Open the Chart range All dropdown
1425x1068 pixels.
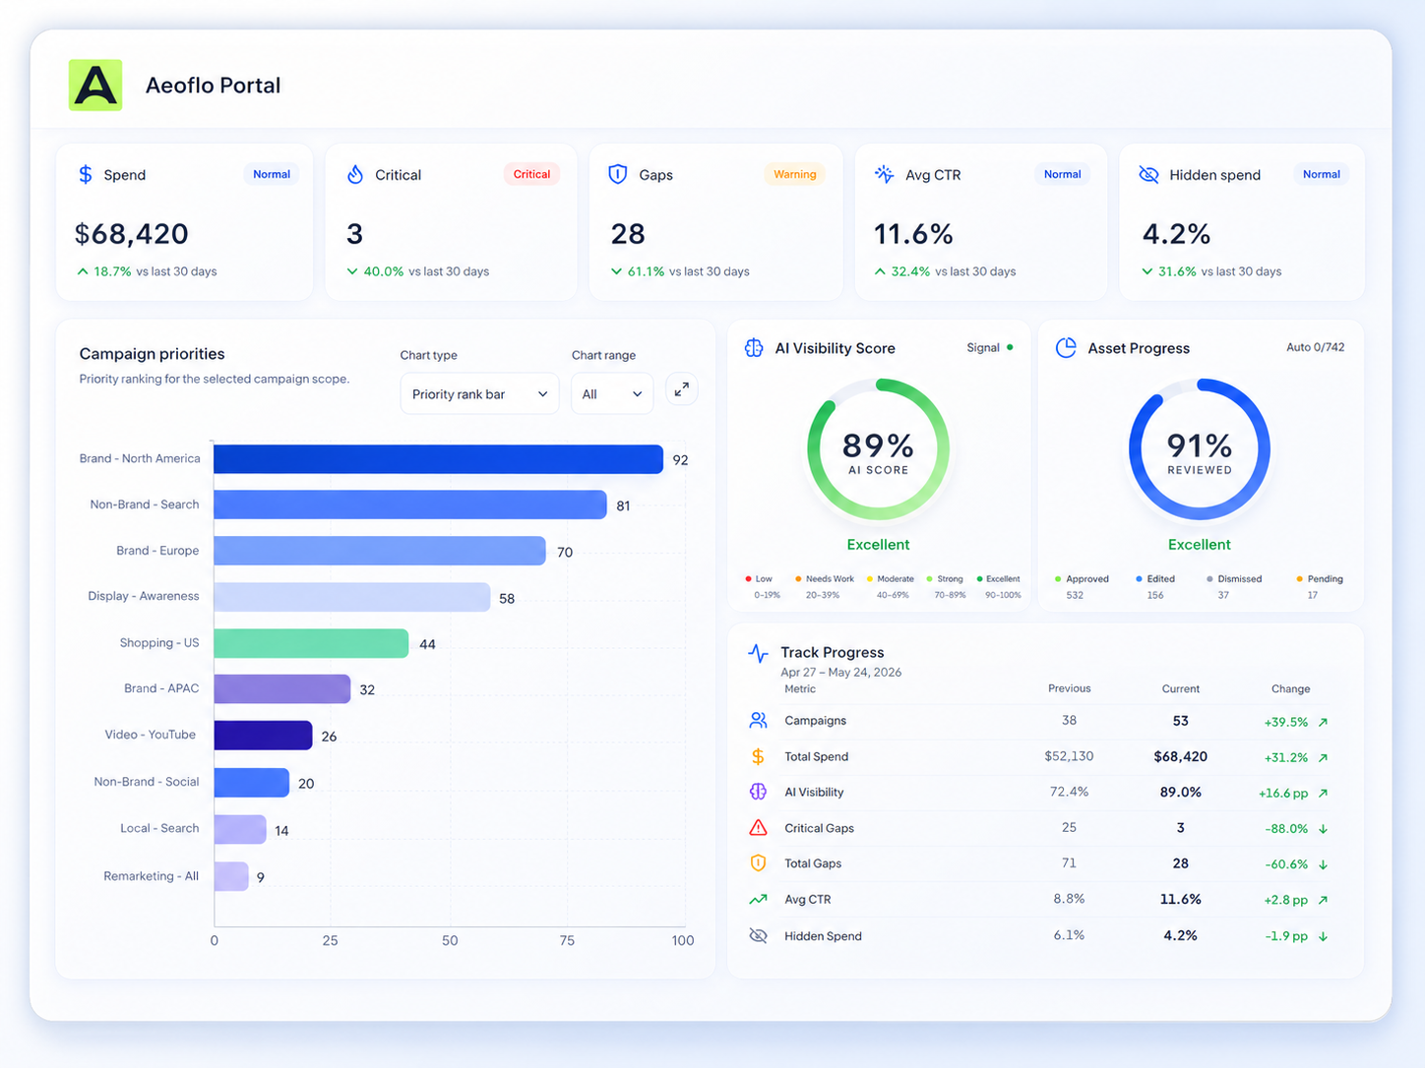612,393
